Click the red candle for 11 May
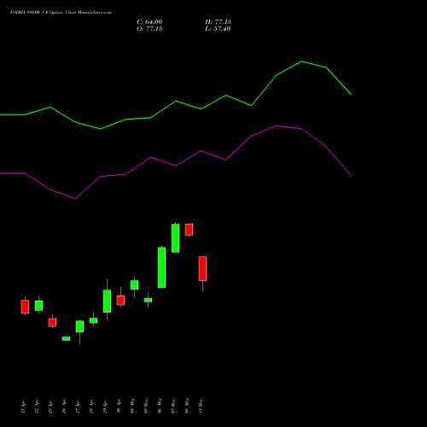 click(202, 268)
